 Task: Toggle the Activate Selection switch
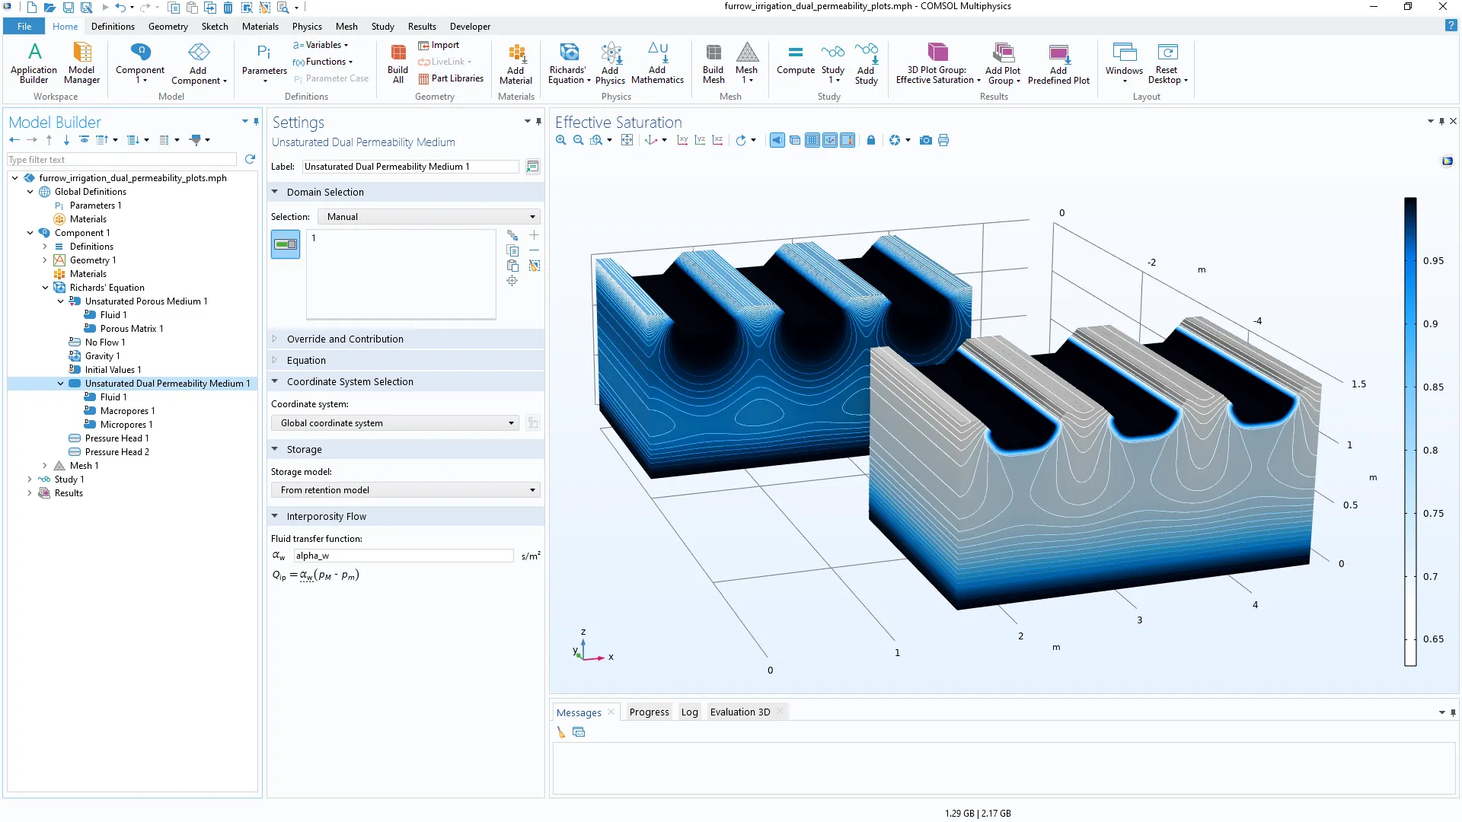click(286, 245)
